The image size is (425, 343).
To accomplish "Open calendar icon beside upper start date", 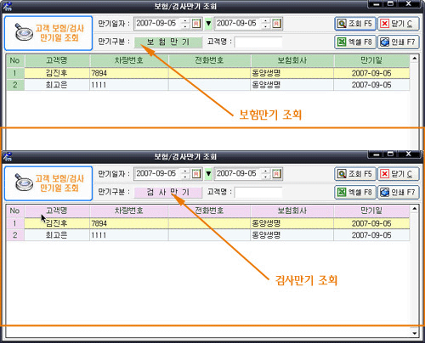I will (196, 24).
